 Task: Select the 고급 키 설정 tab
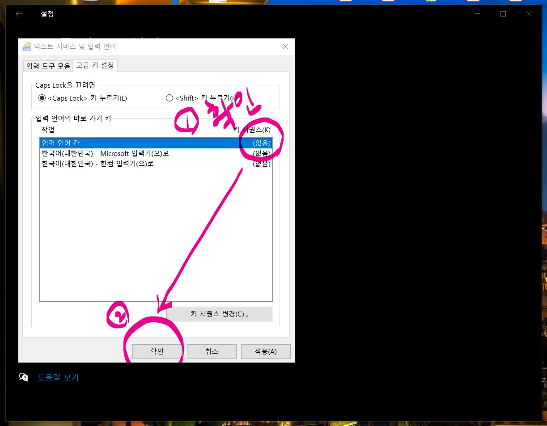95,65
